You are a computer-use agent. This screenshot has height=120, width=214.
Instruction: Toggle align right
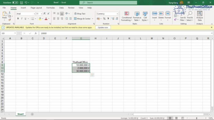pos(62,19)
